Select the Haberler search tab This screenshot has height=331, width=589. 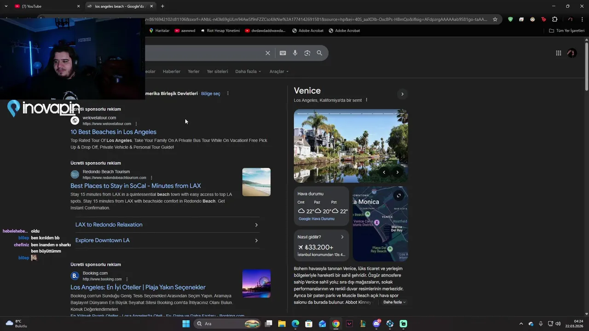[x=172, y=71]
